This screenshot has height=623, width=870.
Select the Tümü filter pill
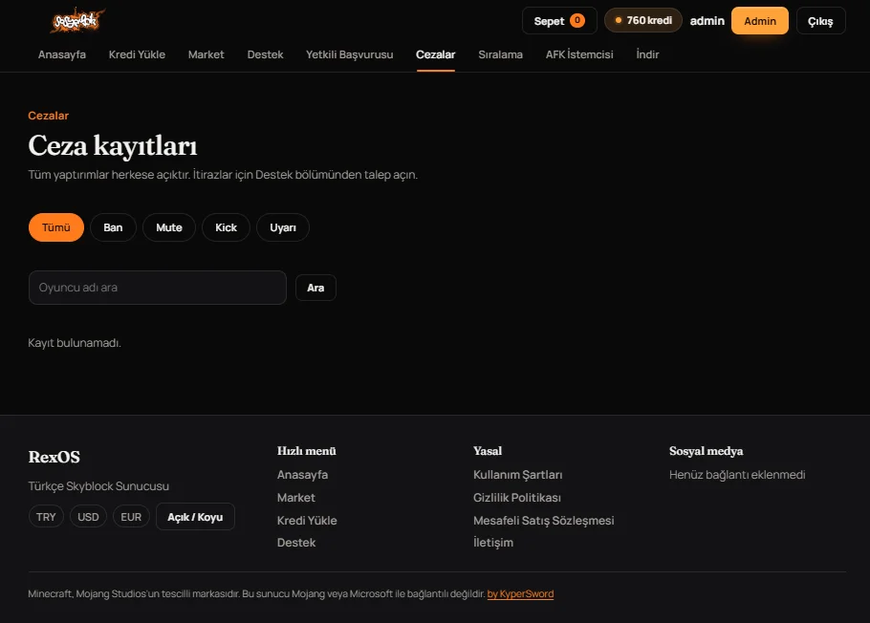(x=56, y=227)
